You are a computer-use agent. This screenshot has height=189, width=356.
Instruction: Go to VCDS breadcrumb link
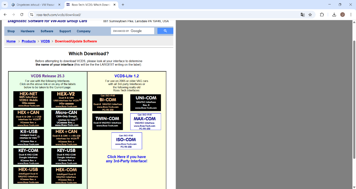coord(45,41)
